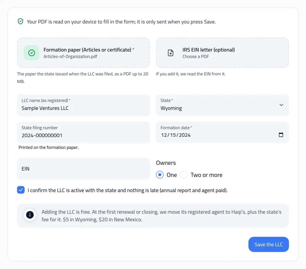Viewport: 306px width, 269px height.
Task: Click the 'Your PDF is read on your device' message
Action: point(121,22)
